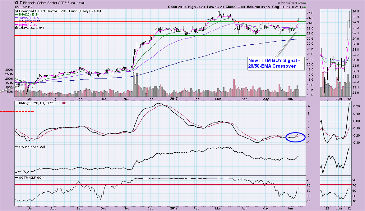Click the EMA(200) 22.51 legend entry
The width and height of the screenshot is (365, 211).
click(27, 21)
